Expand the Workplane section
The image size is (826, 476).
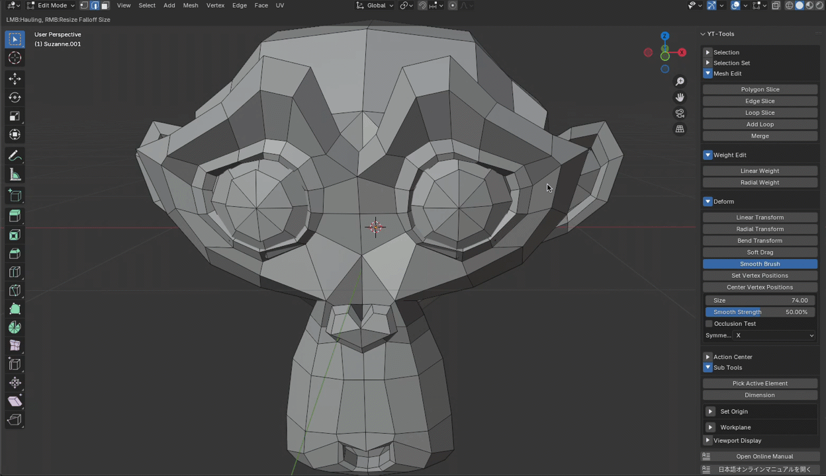coord(710,427)
